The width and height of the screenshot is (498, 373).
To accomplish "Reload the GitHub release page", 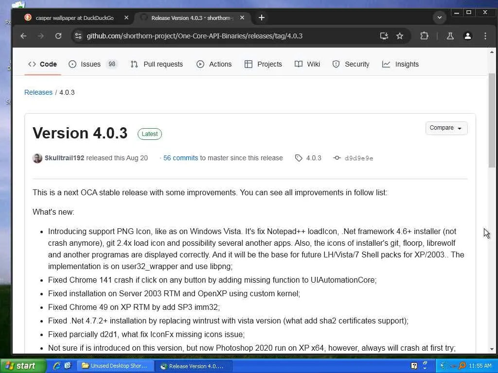I will (x=58, y=36).
